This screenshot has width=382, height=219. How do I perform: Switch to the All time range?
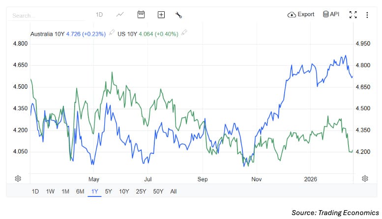(x=173, y=191)
